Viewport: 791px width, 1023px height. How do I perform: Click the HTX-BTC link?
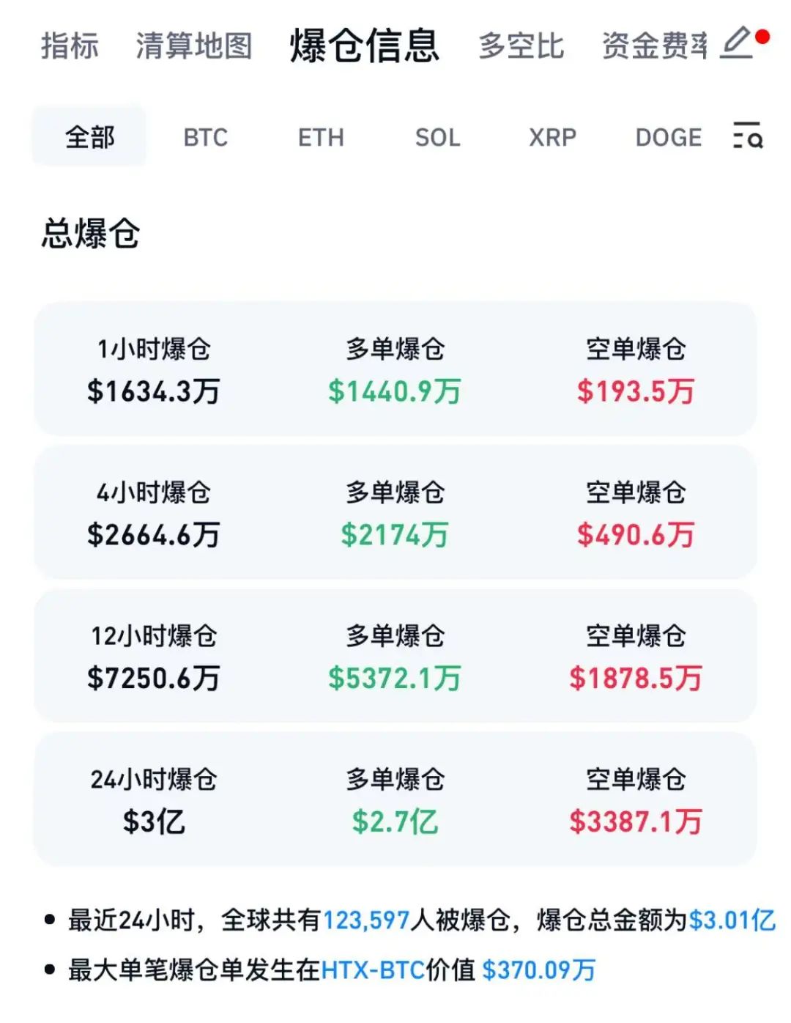click(373, 970)
